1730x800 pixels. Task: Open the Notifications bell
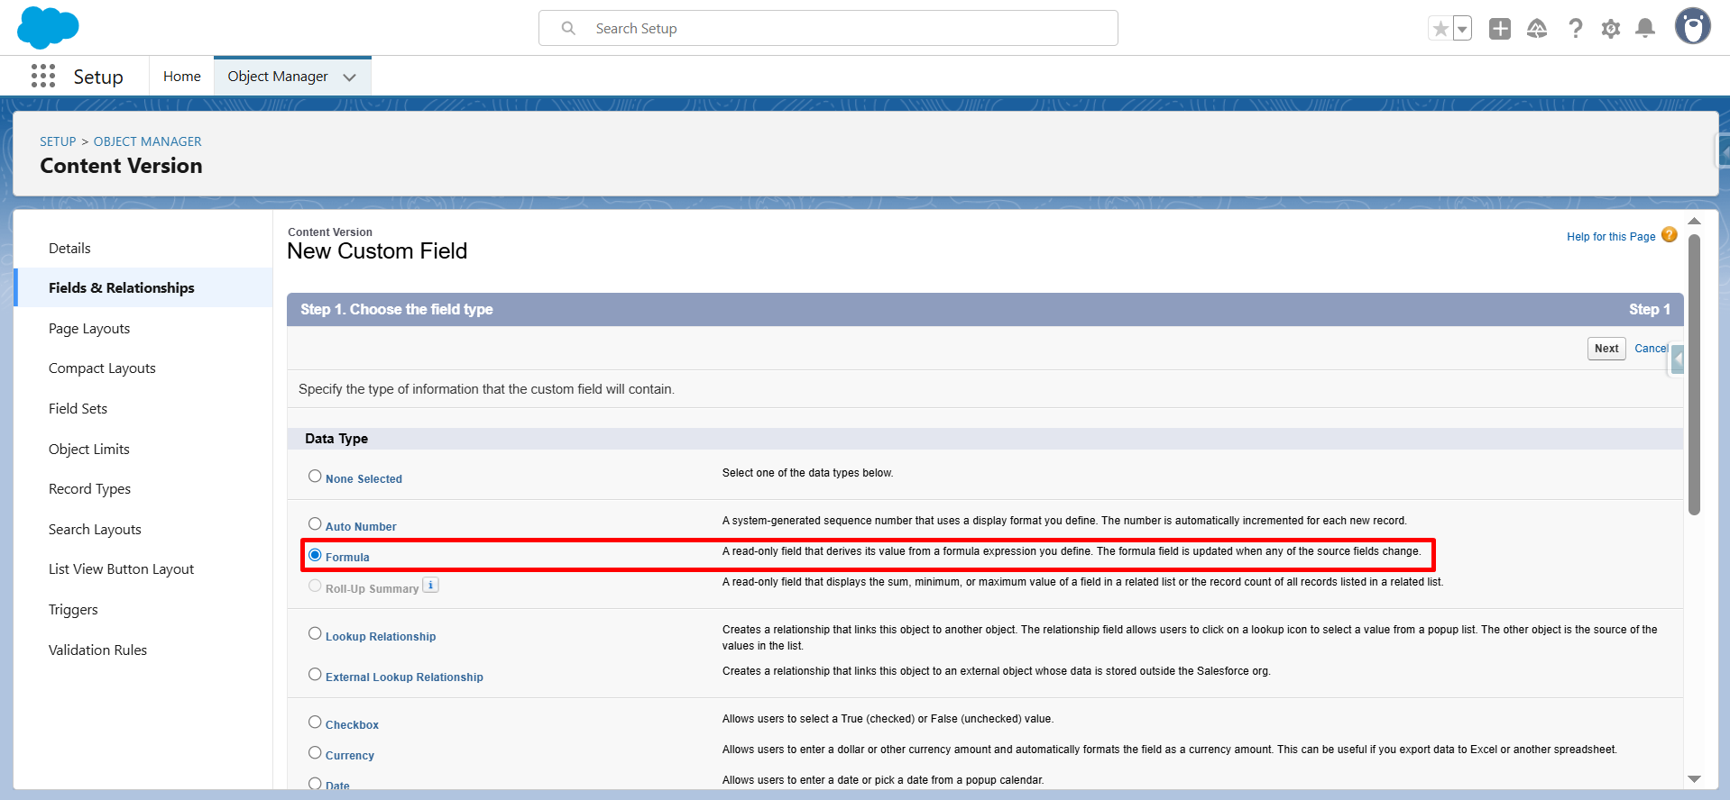click(x=1645, y=29)
